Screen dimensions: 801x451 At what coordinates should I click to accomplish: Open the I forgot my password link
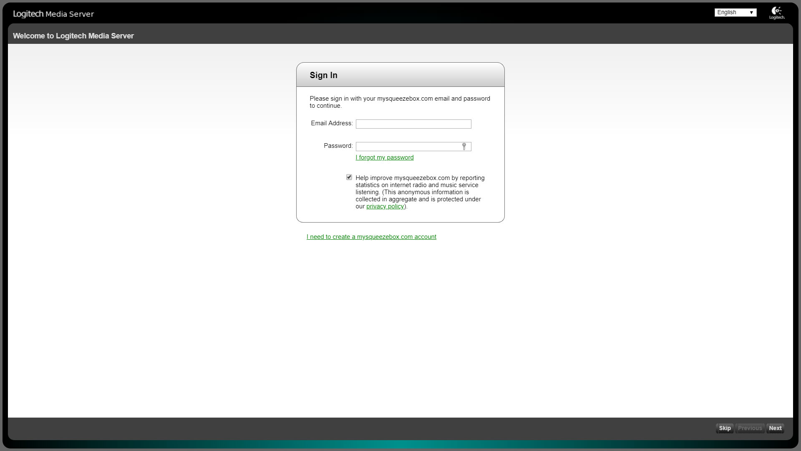coord(385,157)
